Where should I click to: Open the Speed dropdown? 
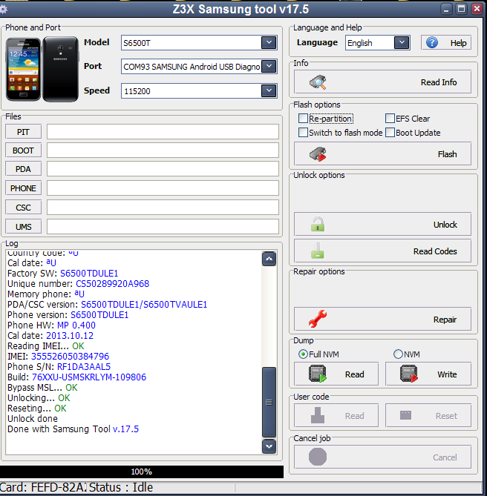pyautogui.click(x=269, y=90)
